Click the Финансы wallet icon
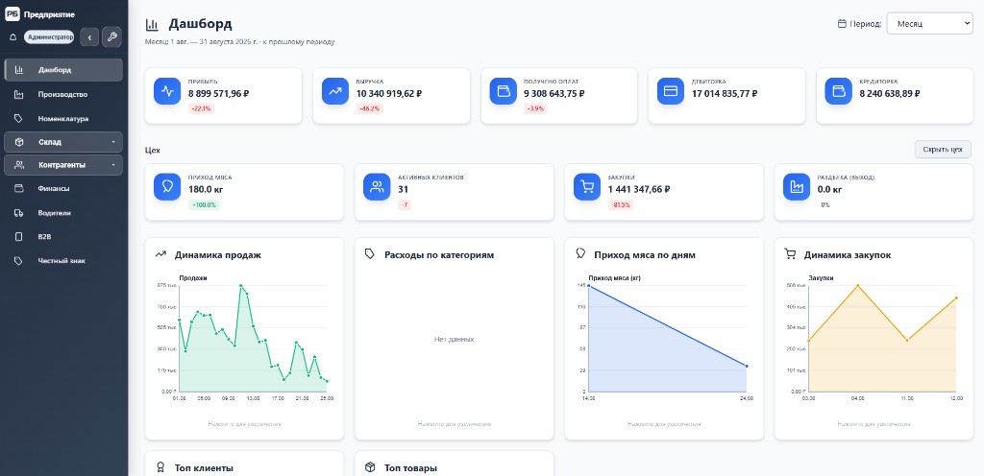984x476 pixels. 19,188
